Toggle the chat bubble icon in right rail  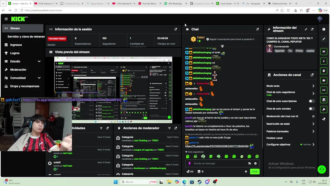324,80
